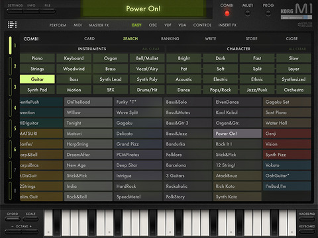Image resolution: width=318 pixels, height=238 pixels.
Task: Select COMBI mode LED button
Action: point(227,13)
